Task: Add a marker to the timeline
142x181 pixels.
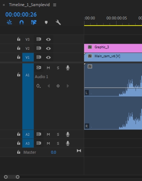Action: (46, 22)
